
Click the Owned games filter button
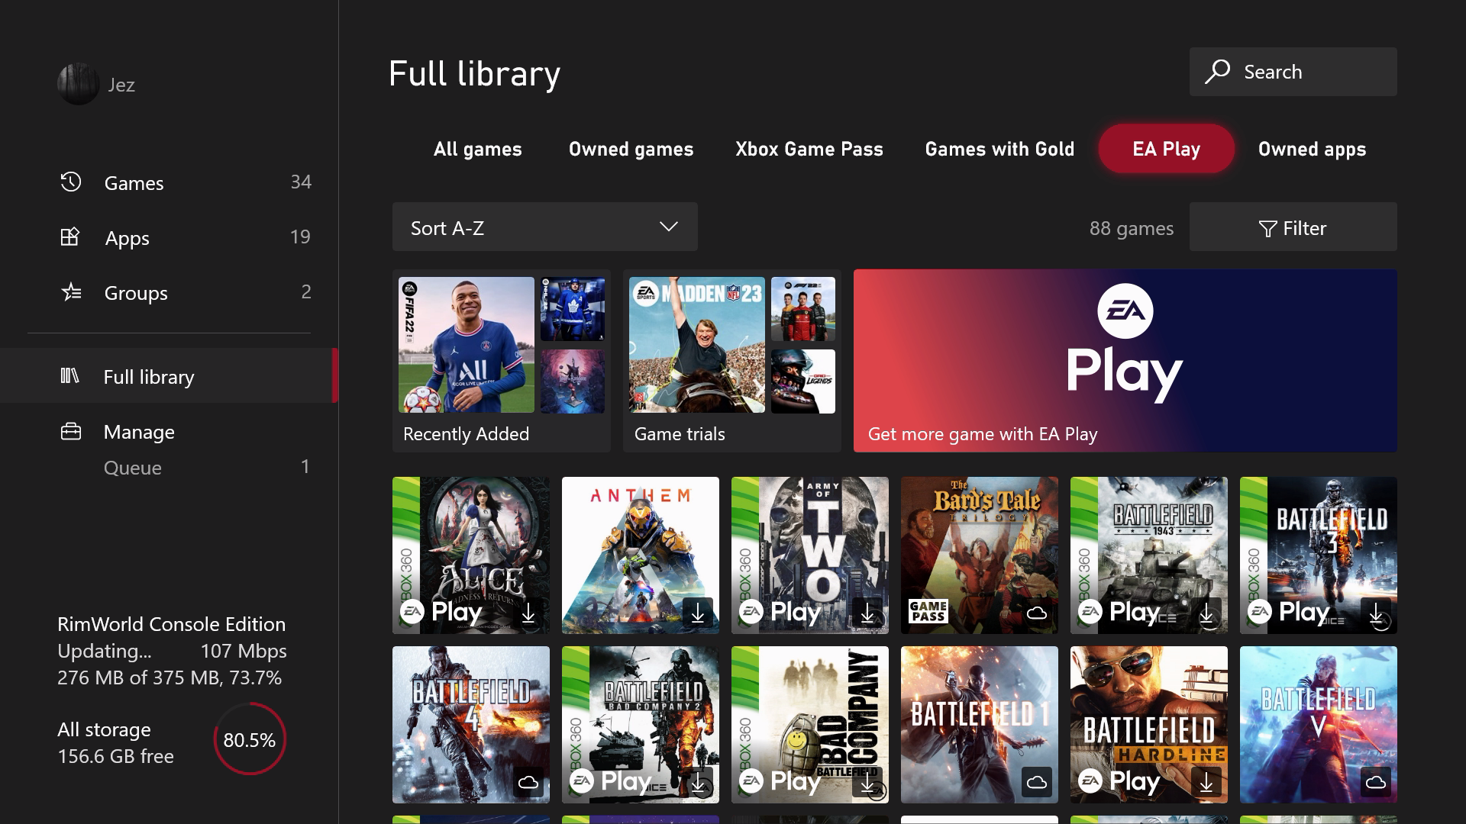click(631, 148)
